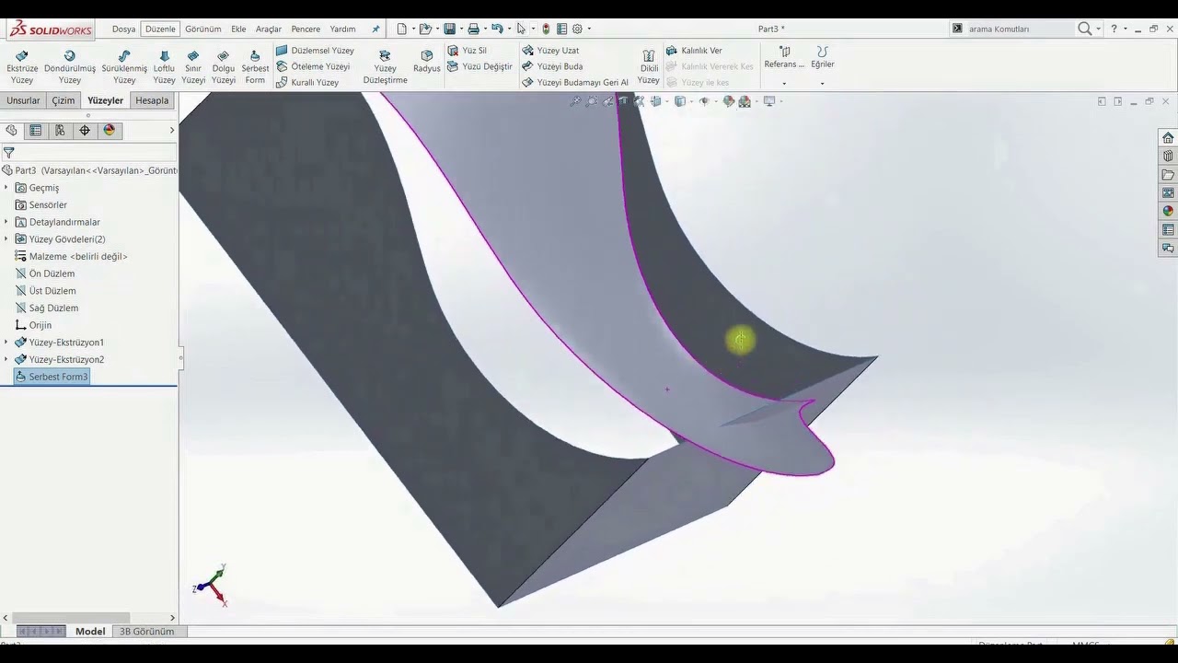Open the DimXpertManager crosshair tab
1178x663 pixels.
pyautogui.click(x=85, y=131)
